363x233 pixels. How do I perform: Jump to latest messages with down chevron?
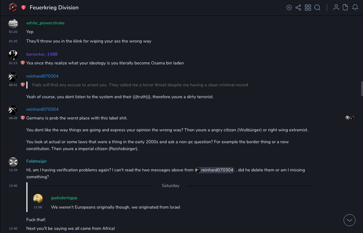(x=350, y=220)
